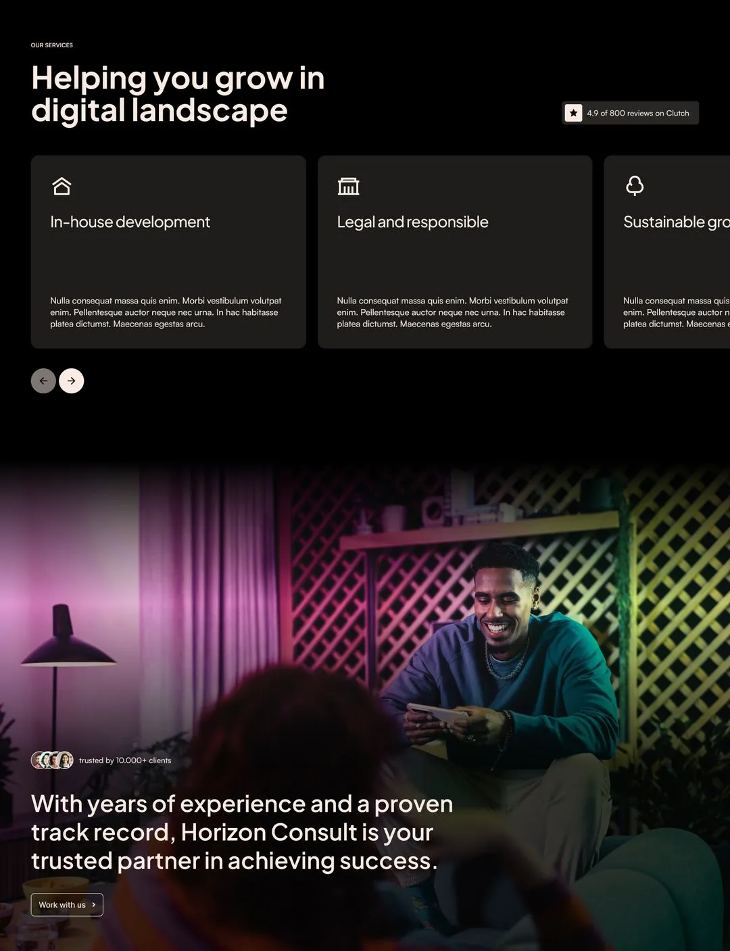Viewport: 730px width, 951px height.
Task: Click the Work with us button
Action: [x=67, y=904]
